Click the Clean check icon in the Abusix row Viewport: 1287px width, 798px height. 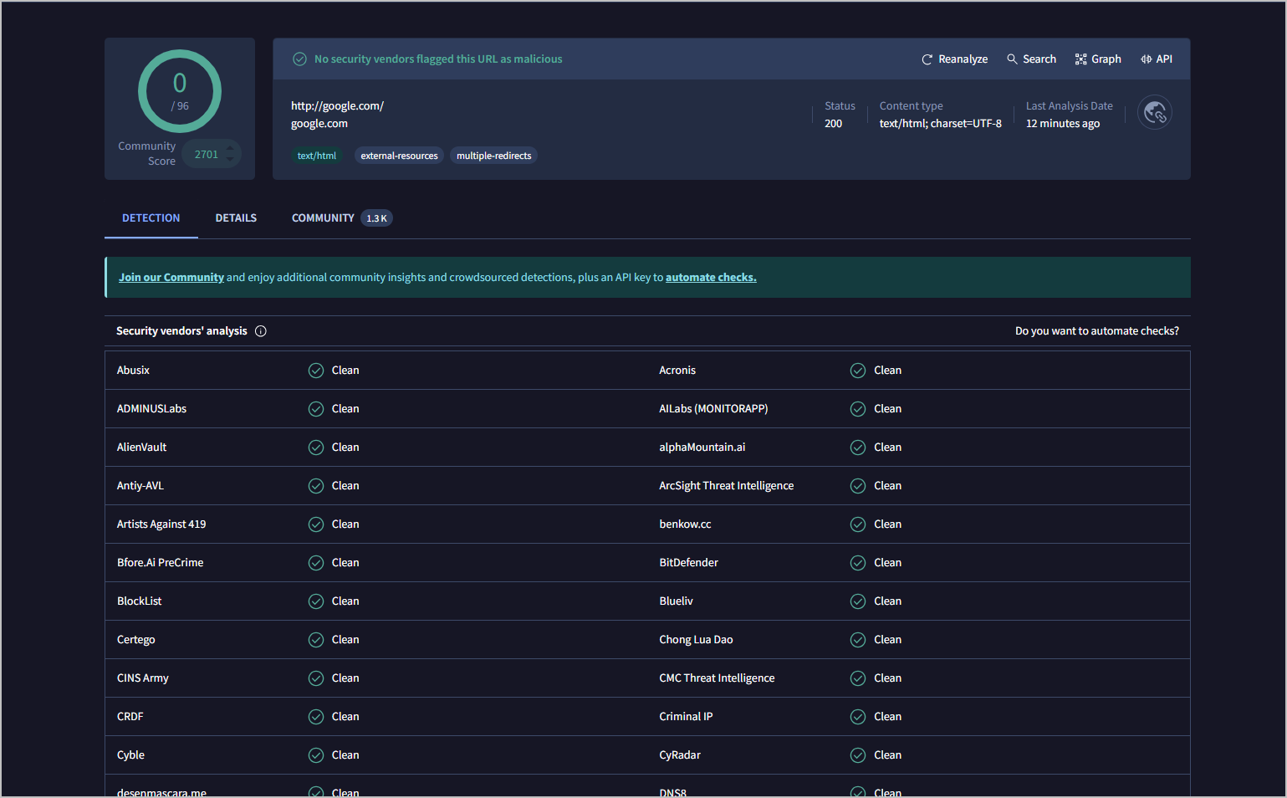pos(316,371)
